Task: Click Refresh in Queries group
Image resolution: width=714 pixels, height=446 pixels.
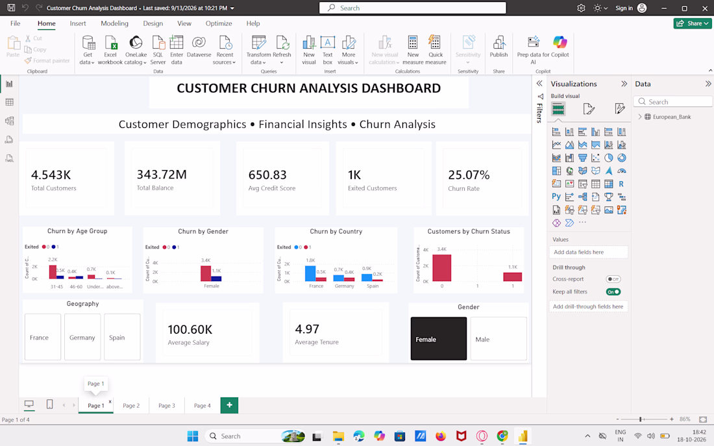Action: click(282, 50)
